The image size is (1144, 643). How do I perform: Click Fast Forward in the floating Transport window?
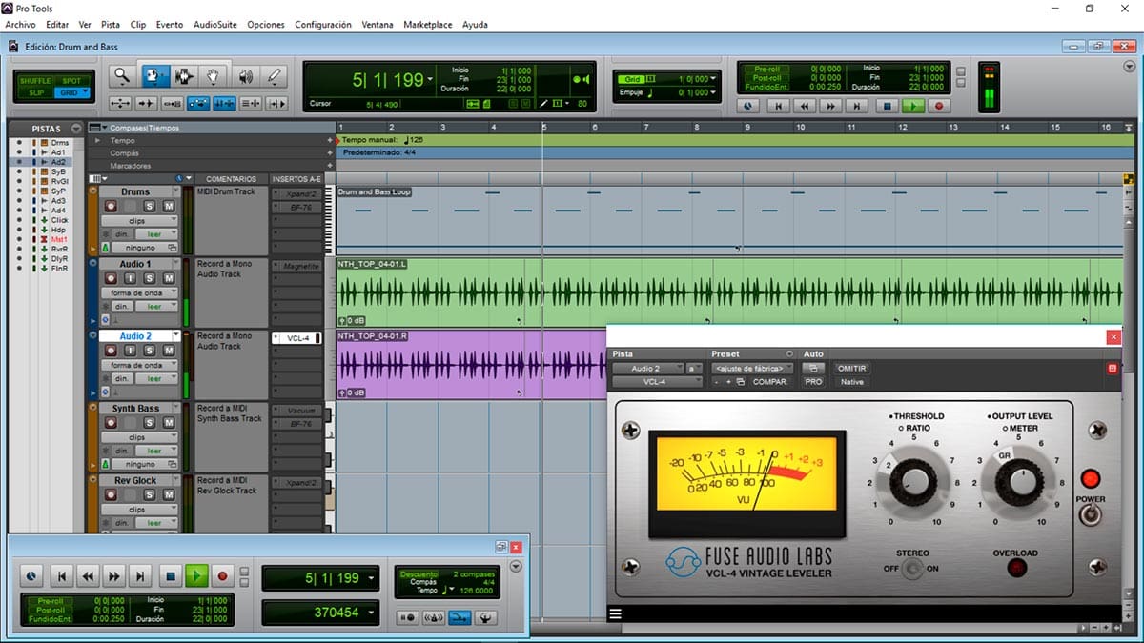[114, 575]
